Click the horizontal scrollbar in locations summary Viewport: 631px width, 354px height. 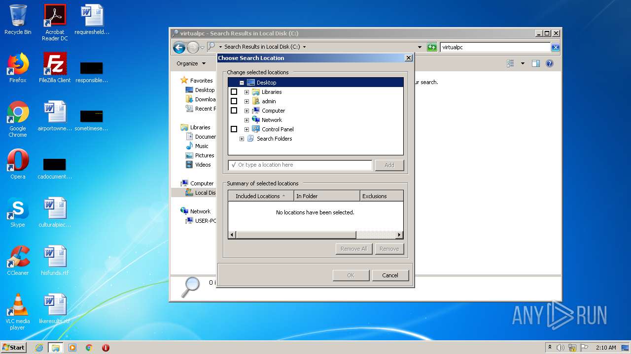[296, 235]
